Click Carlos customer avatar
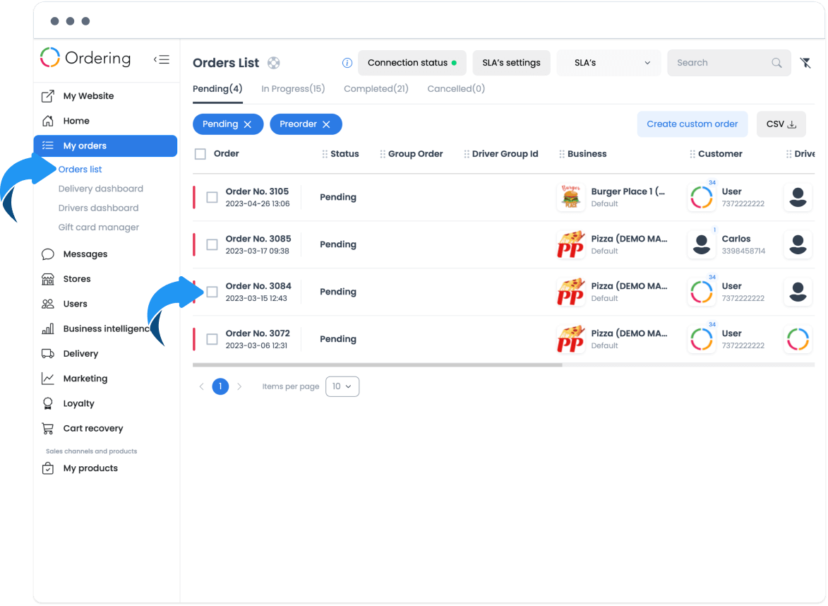The width and height of the screenshot is (828, 606). tap(702, 244)
